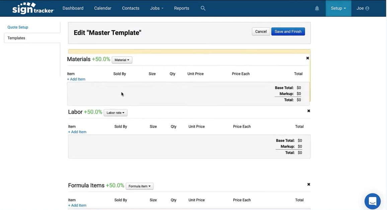Click the Materials section heading
This screenshot has width=387, height=210.
(x=79, y=59)
